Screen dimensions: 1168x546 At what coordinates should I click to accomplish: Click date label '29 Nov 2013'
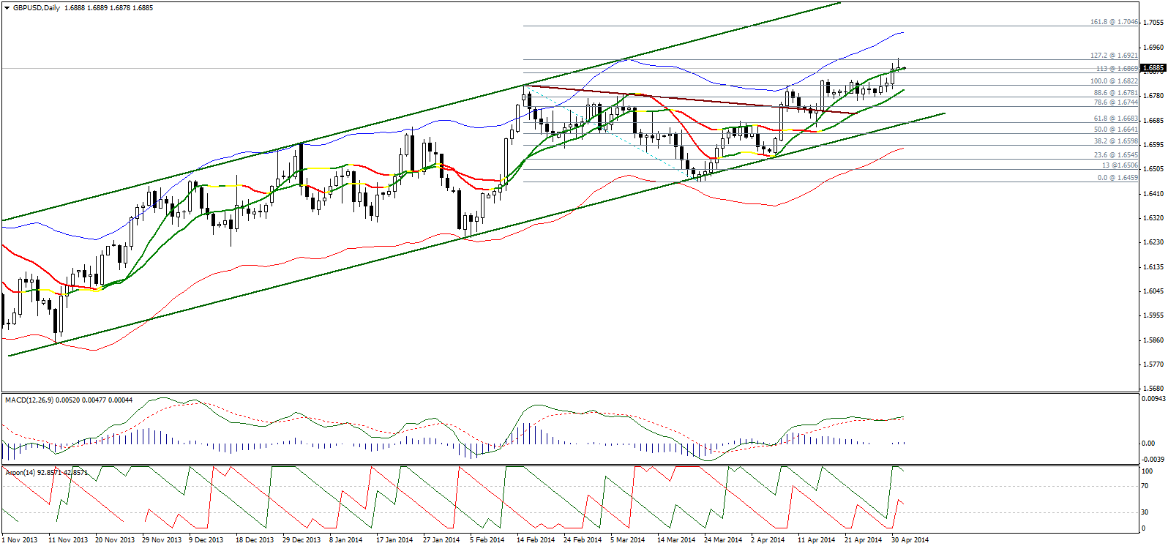point(162,540)
